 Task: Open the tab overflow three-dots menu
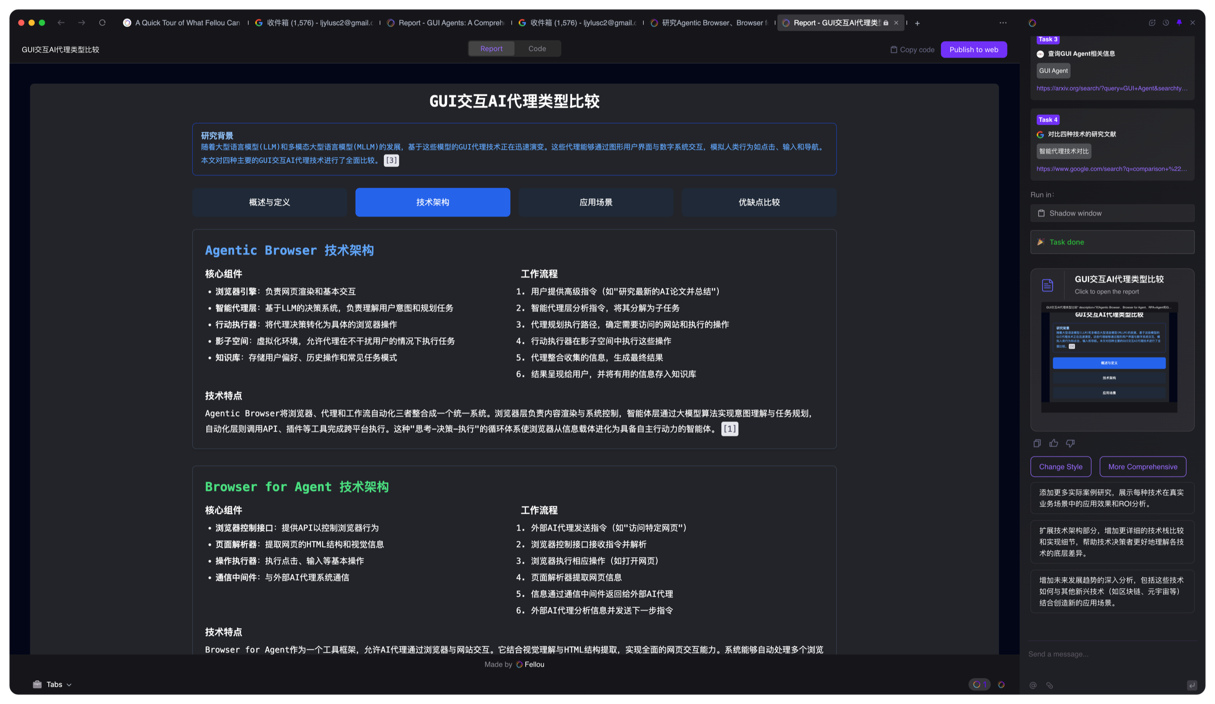point(1003,23)
